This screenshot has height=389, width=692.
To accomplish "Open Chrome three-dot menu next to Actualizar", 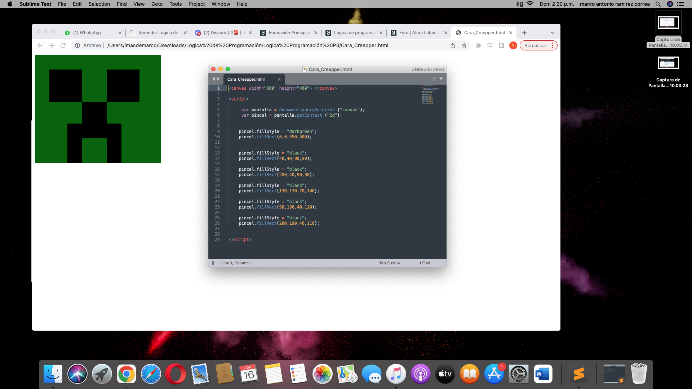I will [x=553, y=45].
